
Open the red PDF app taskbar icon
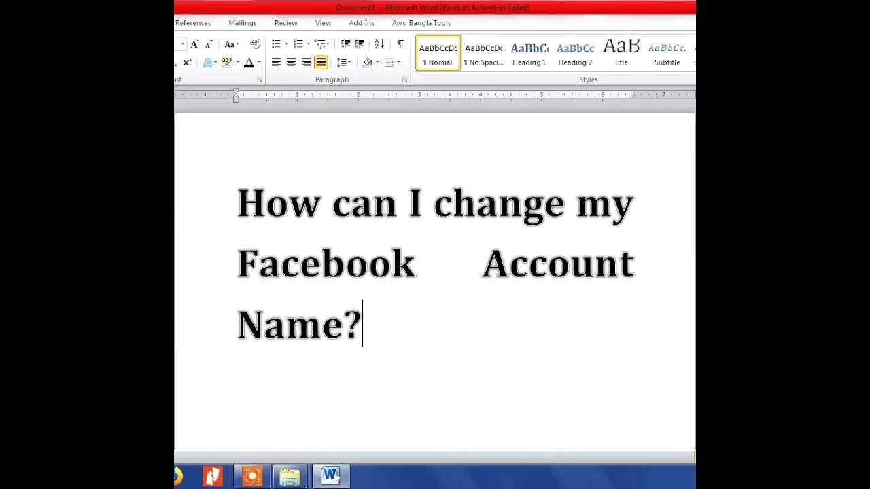click(x=213, y=476)
